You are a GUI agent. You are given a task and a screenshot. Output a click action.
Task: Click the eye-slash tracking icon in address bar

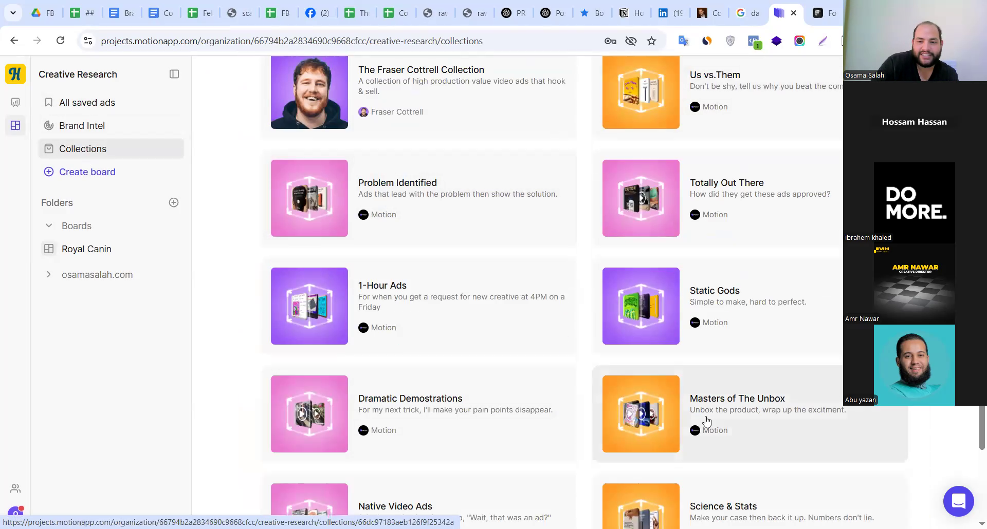631,41
